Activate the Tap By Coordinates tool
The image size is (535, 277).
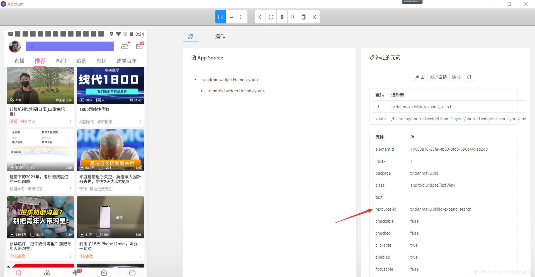pos(242,17)
